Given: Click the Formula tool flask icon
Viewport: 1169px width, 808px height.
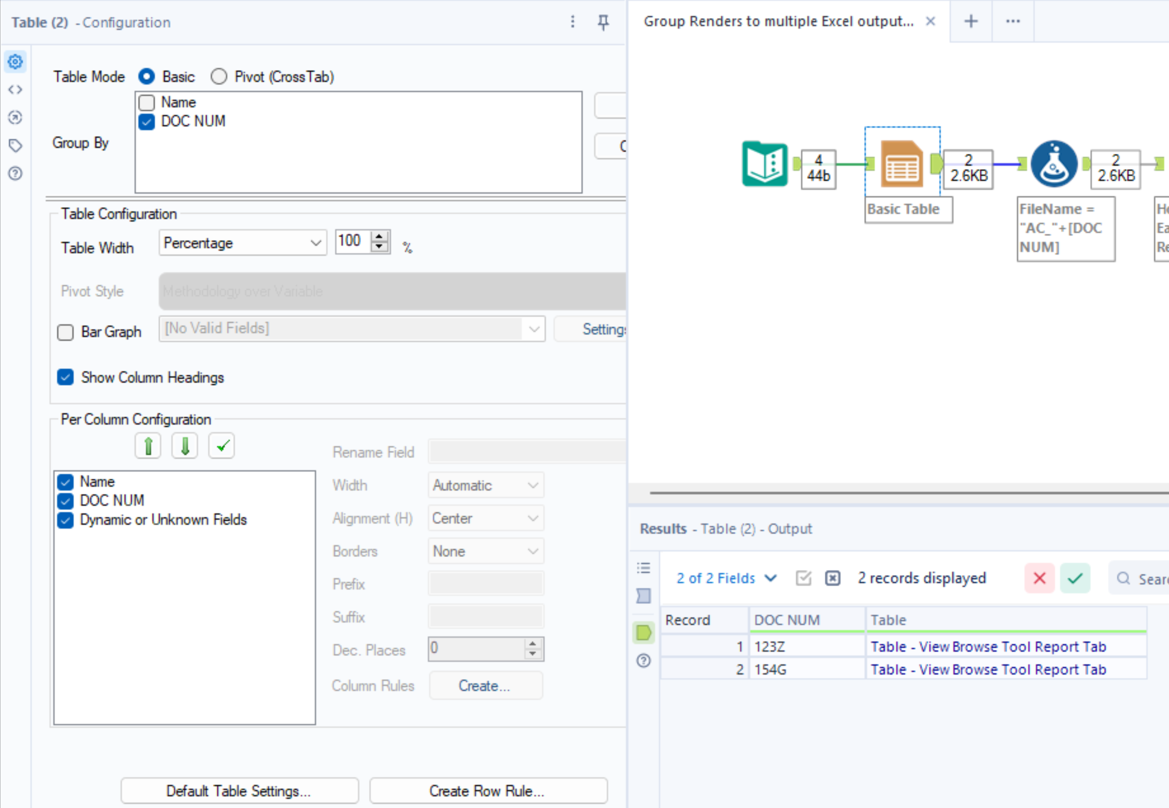Looking at the screenshot, I should click(x=1054, y=163).
